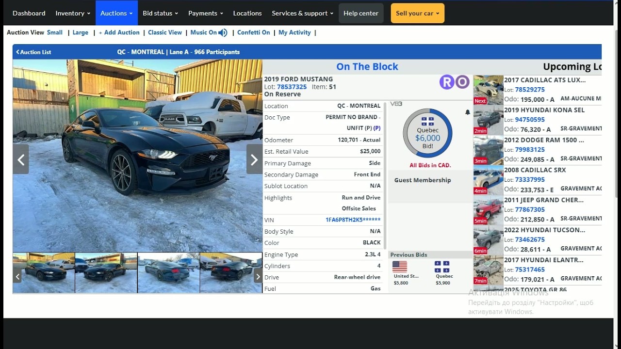621x349 pixels.
Task: Switch to Classic View
Action: click(x=165, y=32)
